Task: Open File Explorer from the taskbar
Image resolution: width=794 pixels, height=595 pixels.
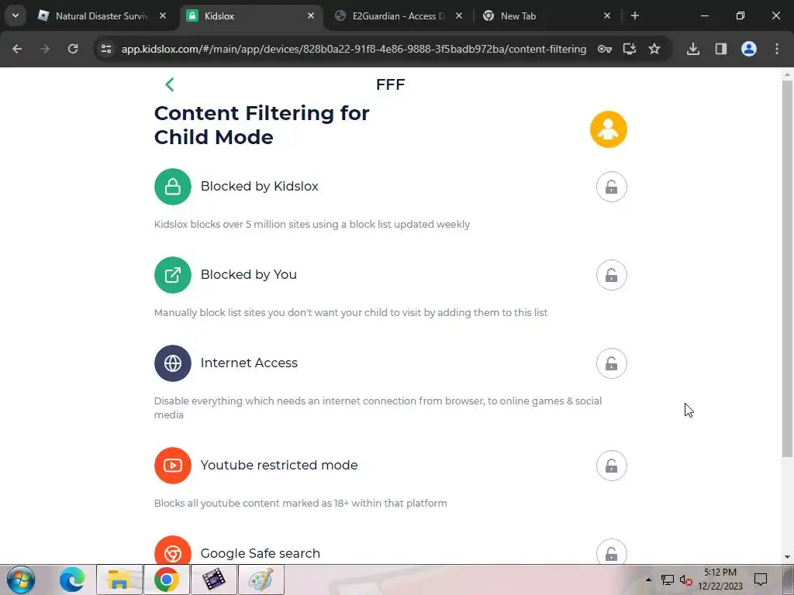Action: (x=119, y=580)
